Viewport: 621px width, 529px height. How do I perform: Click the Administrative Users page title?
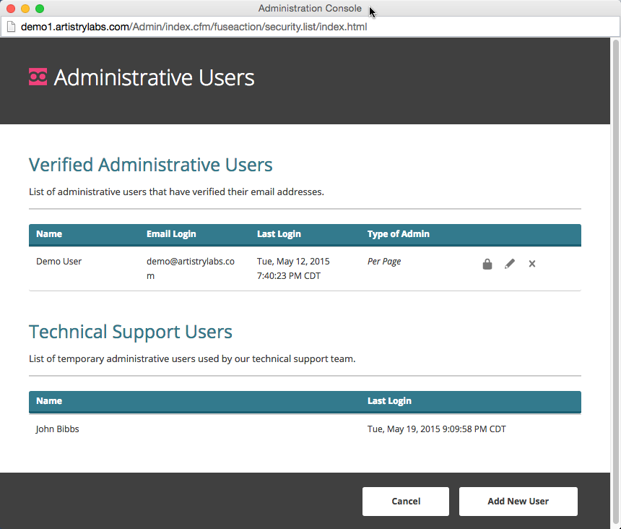tap(154, 77)
